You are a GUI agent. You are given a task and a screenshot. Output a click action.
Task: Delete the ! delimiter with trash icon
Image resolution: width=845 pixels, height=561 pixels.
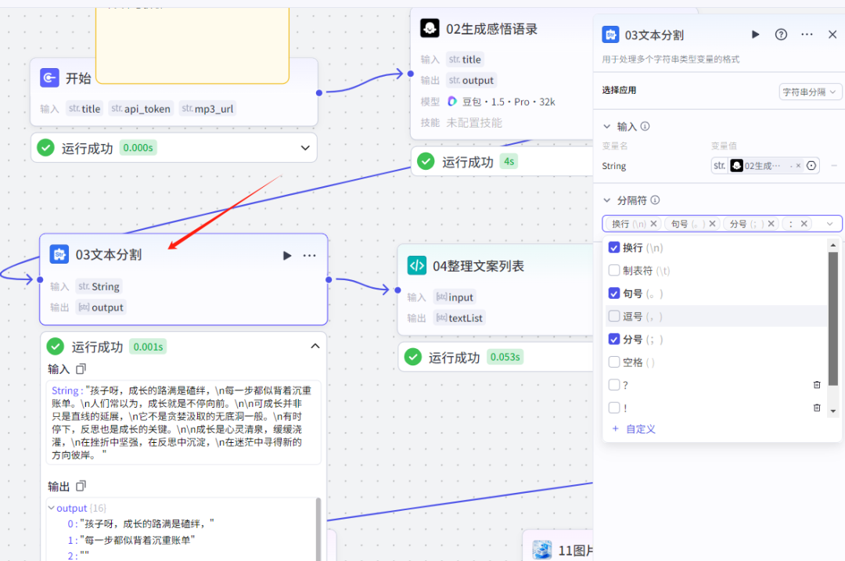coord(817,408)
